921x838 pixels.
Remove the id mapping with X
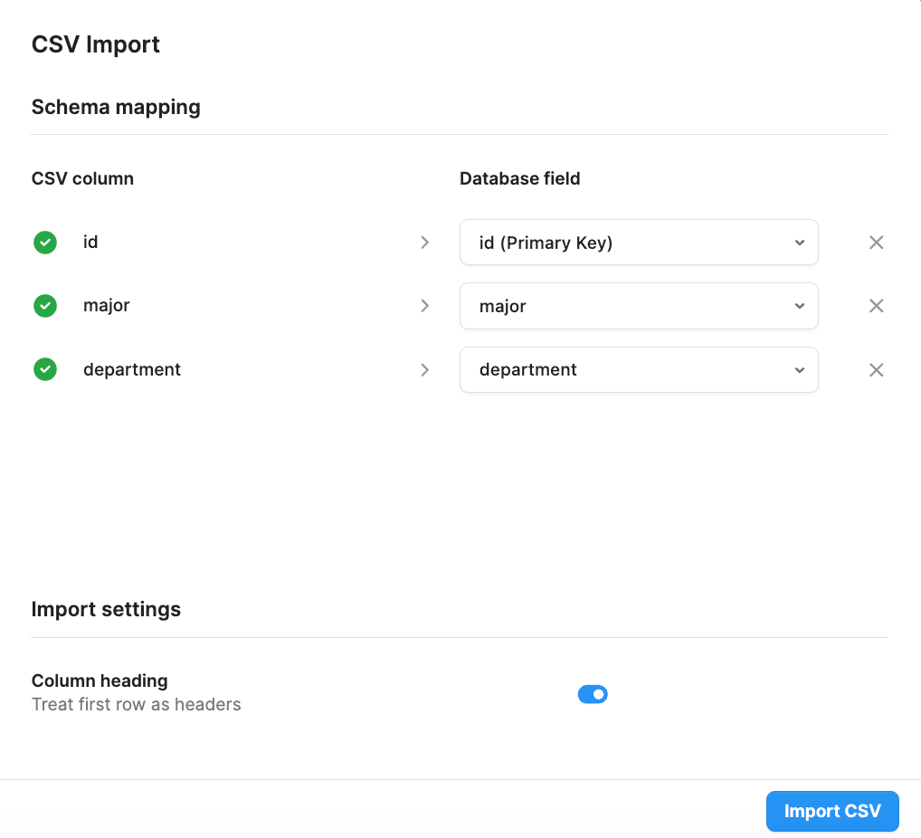pyautogui.click(x=877, y=243)
